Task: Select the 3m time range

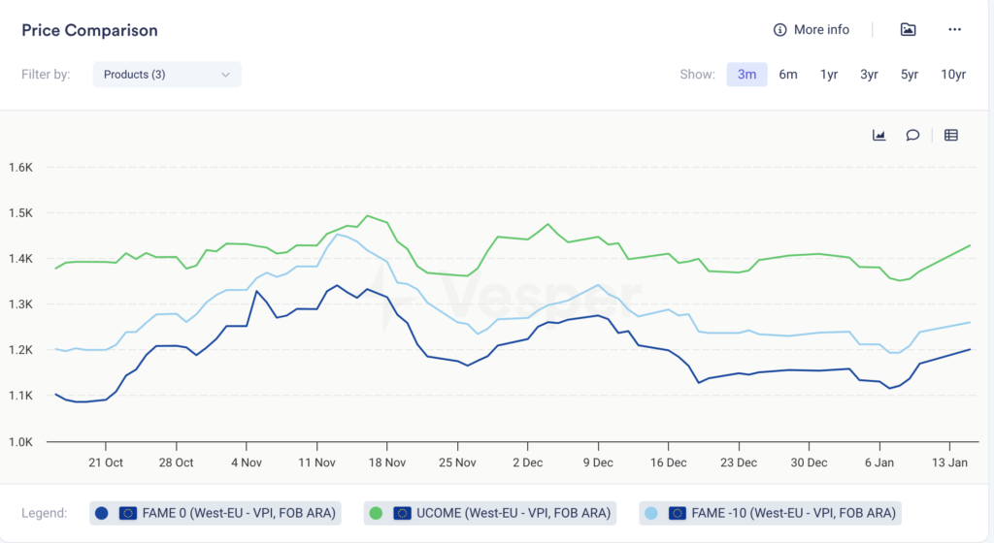Action: tap(746, 75)
